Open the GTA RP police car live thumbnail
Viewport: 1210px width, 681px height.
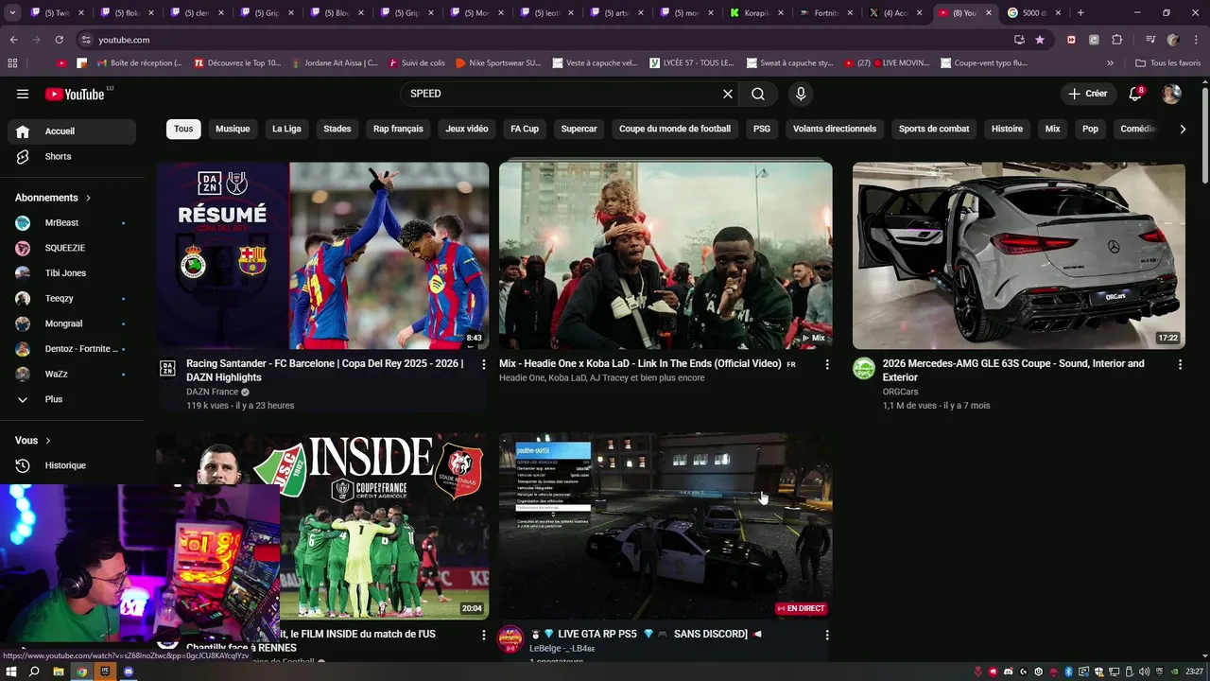[665, 526]
